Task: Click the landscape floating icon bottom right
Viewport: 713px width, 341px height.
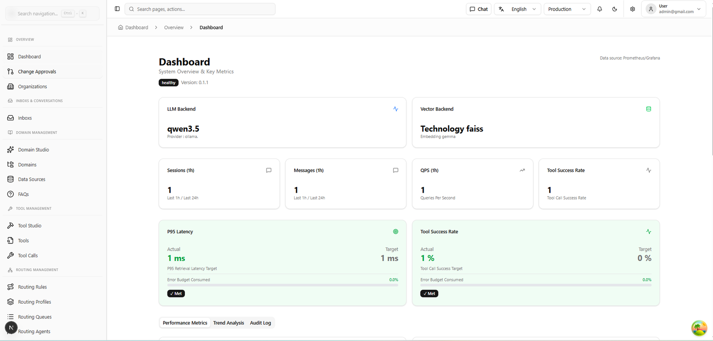Action: [x=699, y=328]
